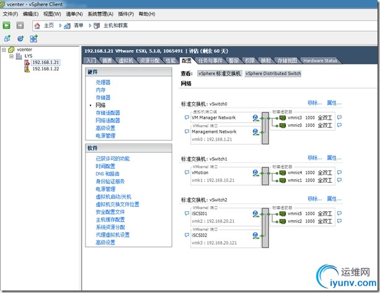Image resolution: width=380 pixels, height=293 pixels.
Task: Open the 帮助(H) menu
Action: coord(147,14)
